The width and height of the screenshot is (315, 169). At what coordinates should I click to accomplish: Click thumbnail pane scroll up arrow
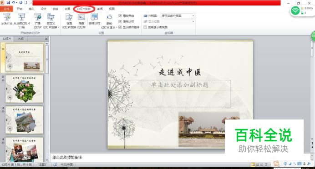pos(47,44)
